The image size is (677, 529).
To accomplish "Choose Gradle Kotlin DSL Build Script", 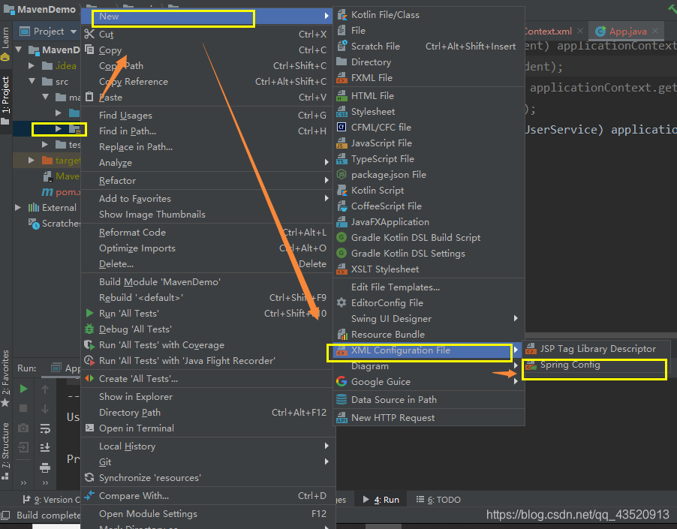I will pyautogui.click(x=429, y=238).
